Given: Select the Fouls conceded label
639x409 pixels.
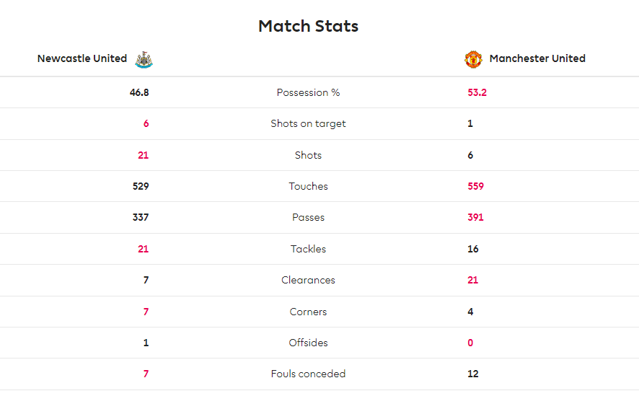Looking at the screenshot, I should click(308, 374).
